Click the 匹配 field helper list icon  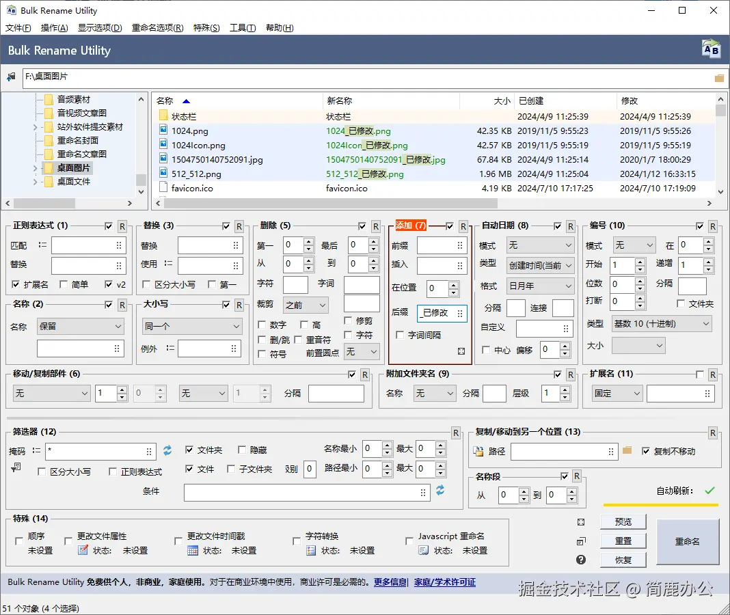pos(42,245)
